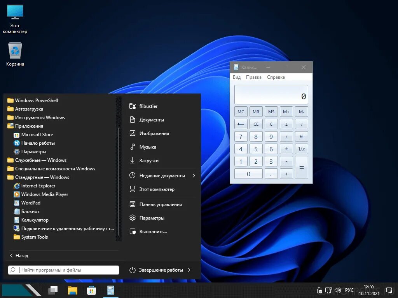398x298 pixels.
Task: Open File Explorer from the taskbar
Action: pyautogui.click(x=72, y=290)
